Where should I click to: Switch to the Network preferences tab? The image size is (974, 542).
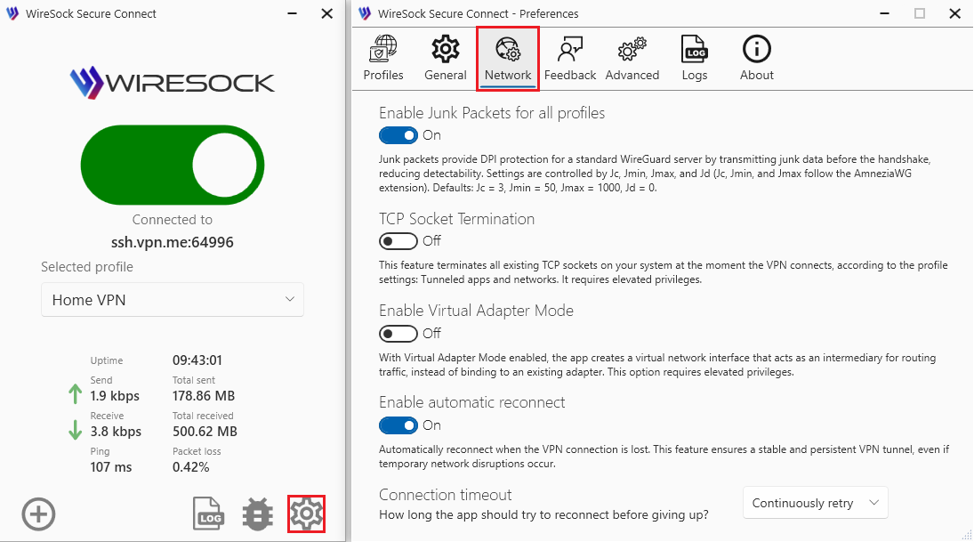[508, 59]
